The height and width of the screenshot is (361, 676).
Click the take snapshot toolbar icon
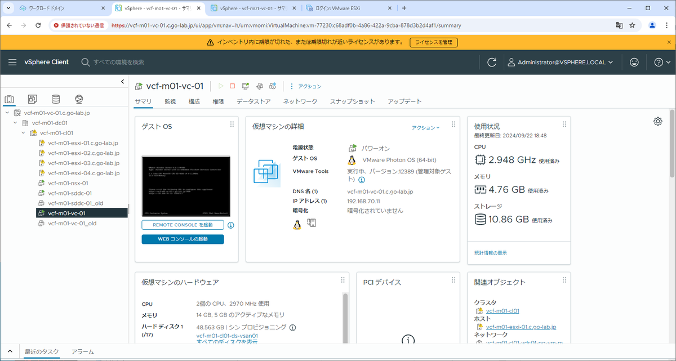point(273,86)
